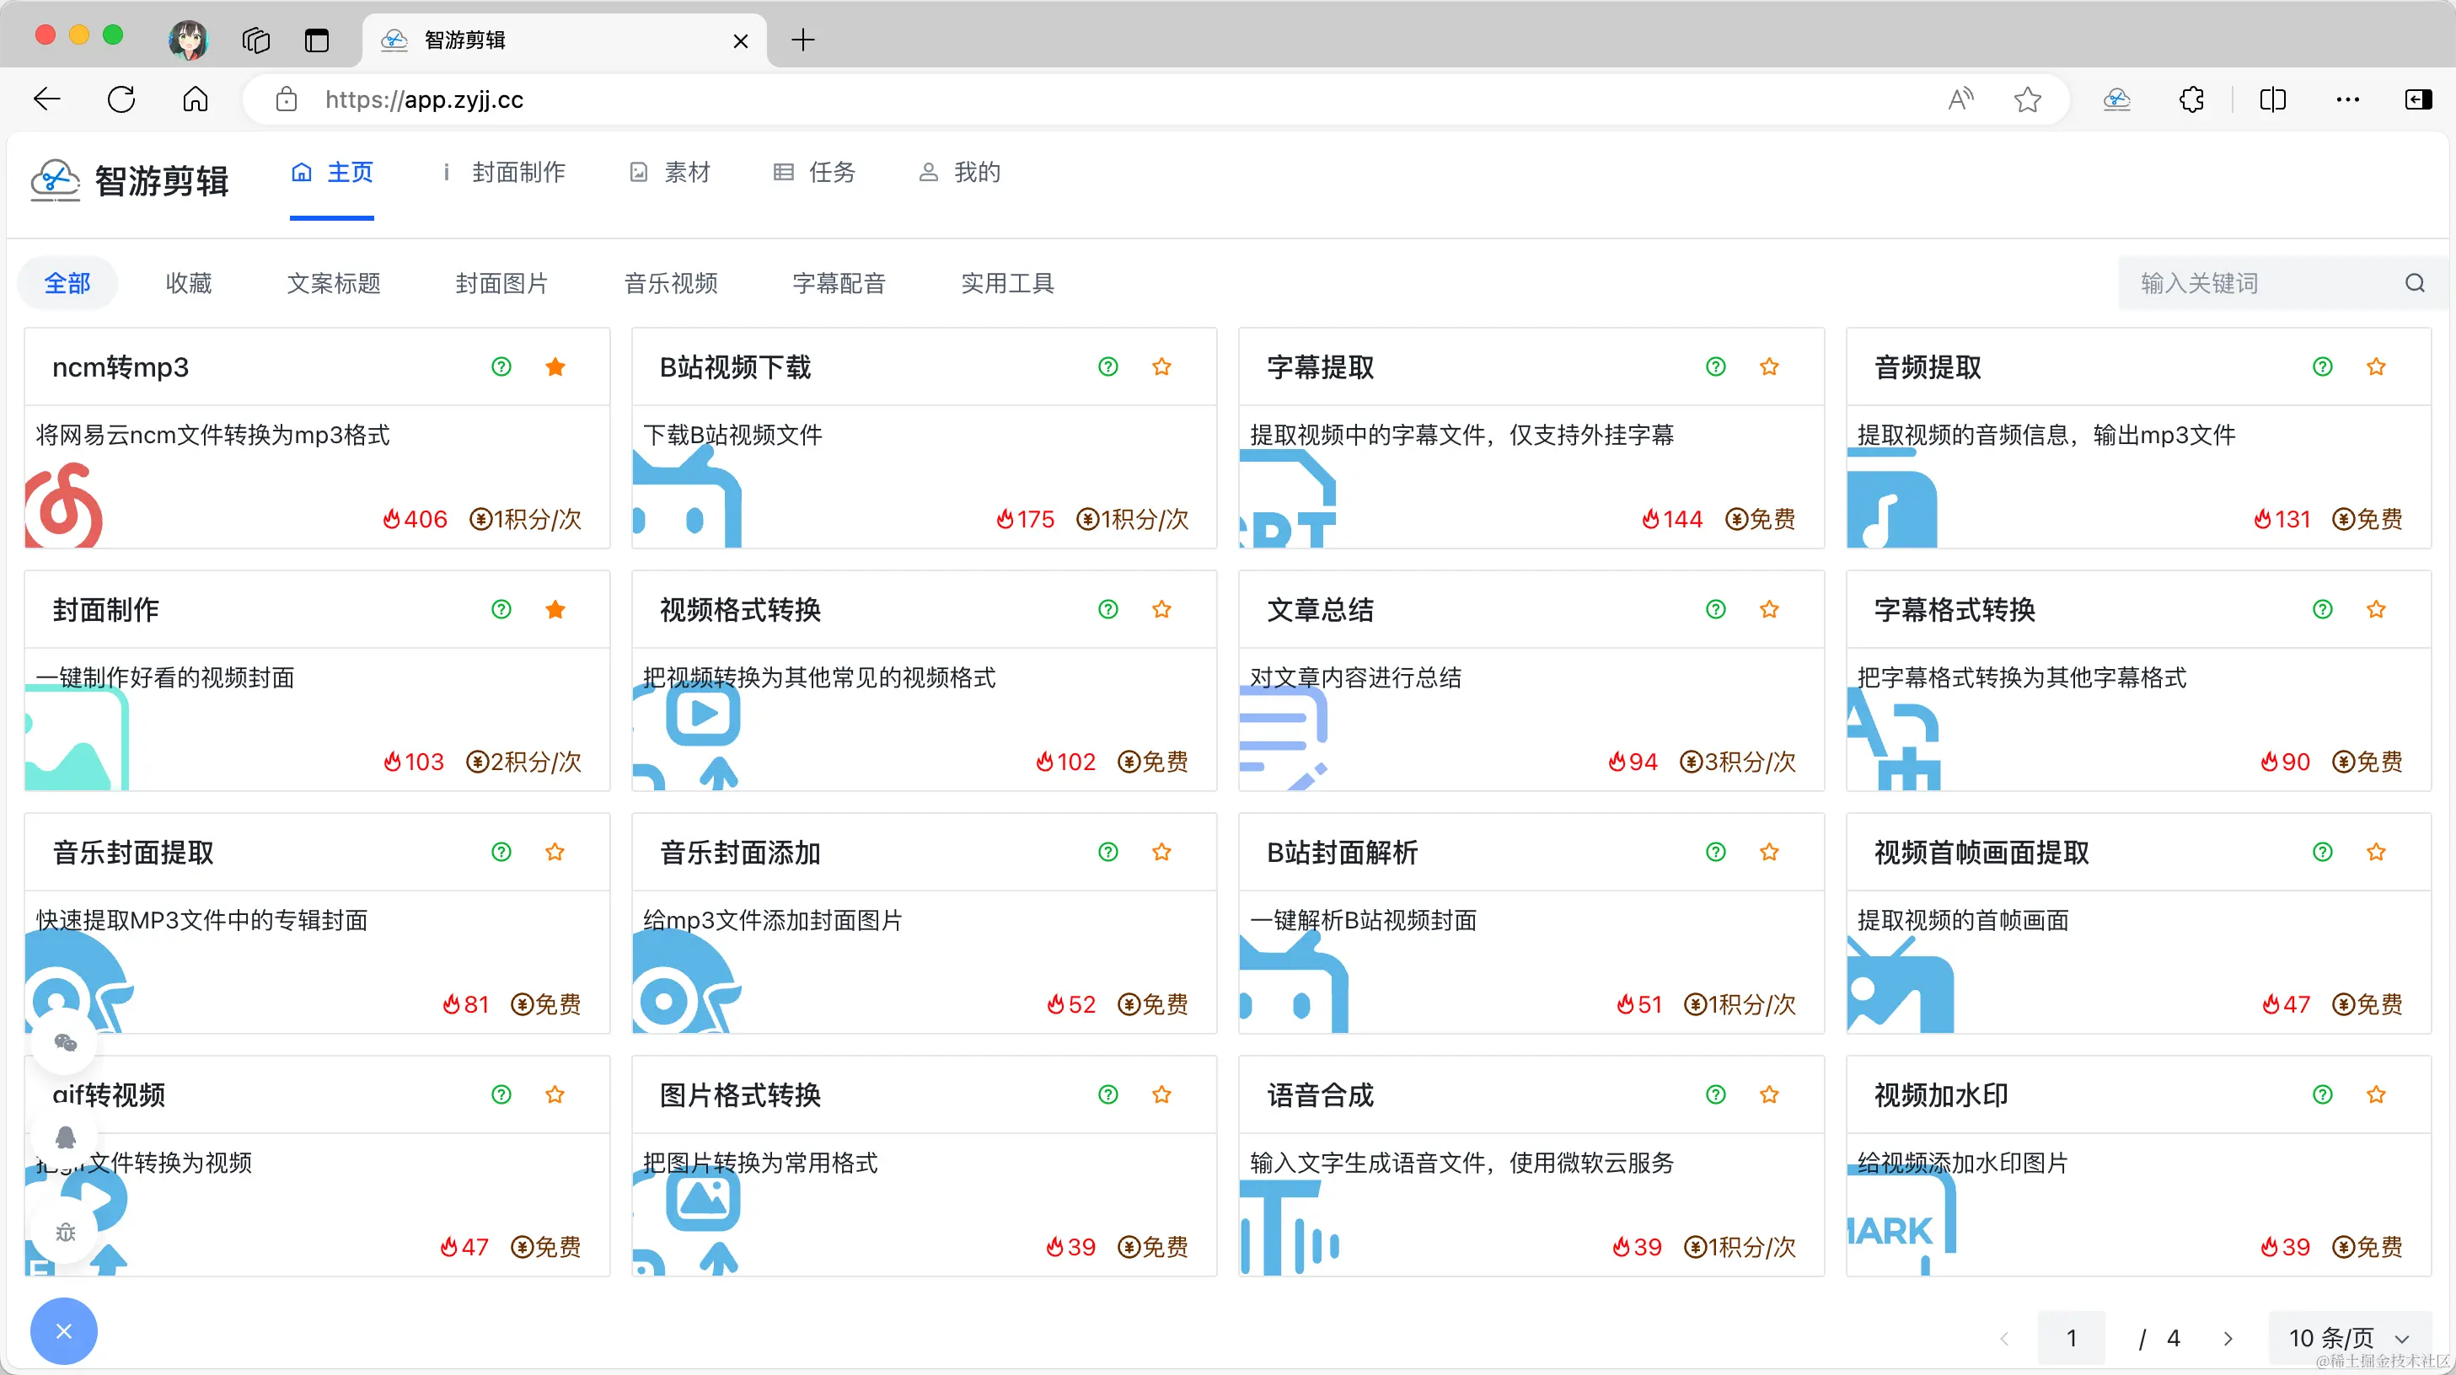Image resolution: width=2456 pixels, height=1375 pixels.
Task: Unfavorite the ncm转mp3 card star
Action: 555,366
